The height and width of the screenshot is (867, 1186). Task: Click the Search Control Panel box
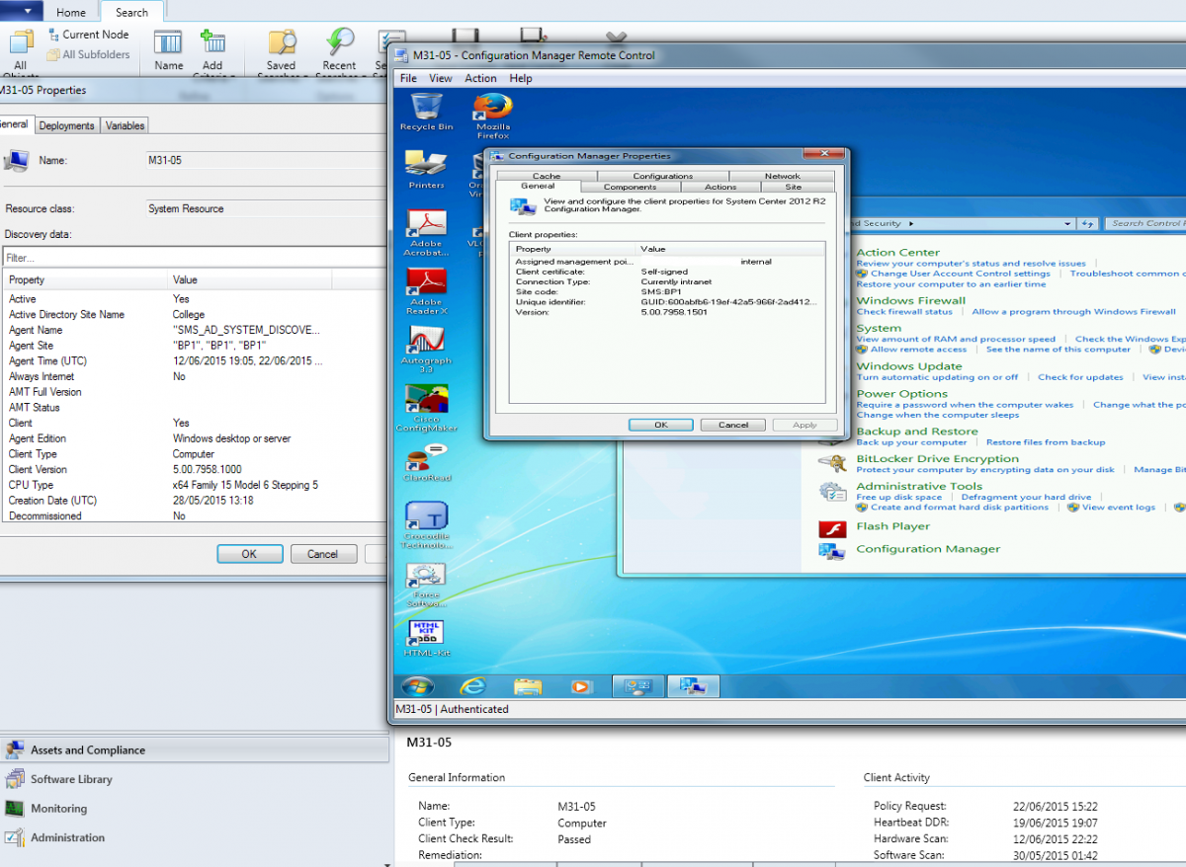(x=1145, y=224)
